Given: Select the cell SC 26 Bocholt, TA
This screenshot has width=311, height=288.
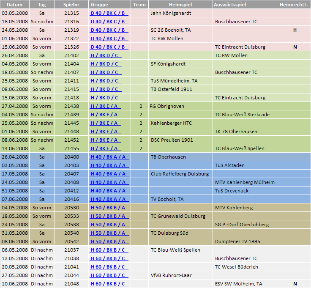Looking at the screenshot, I should 180,30.
